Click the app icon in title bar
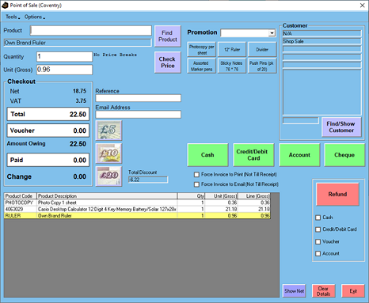This screenshot has width=369, height=303. click(5, 6)
